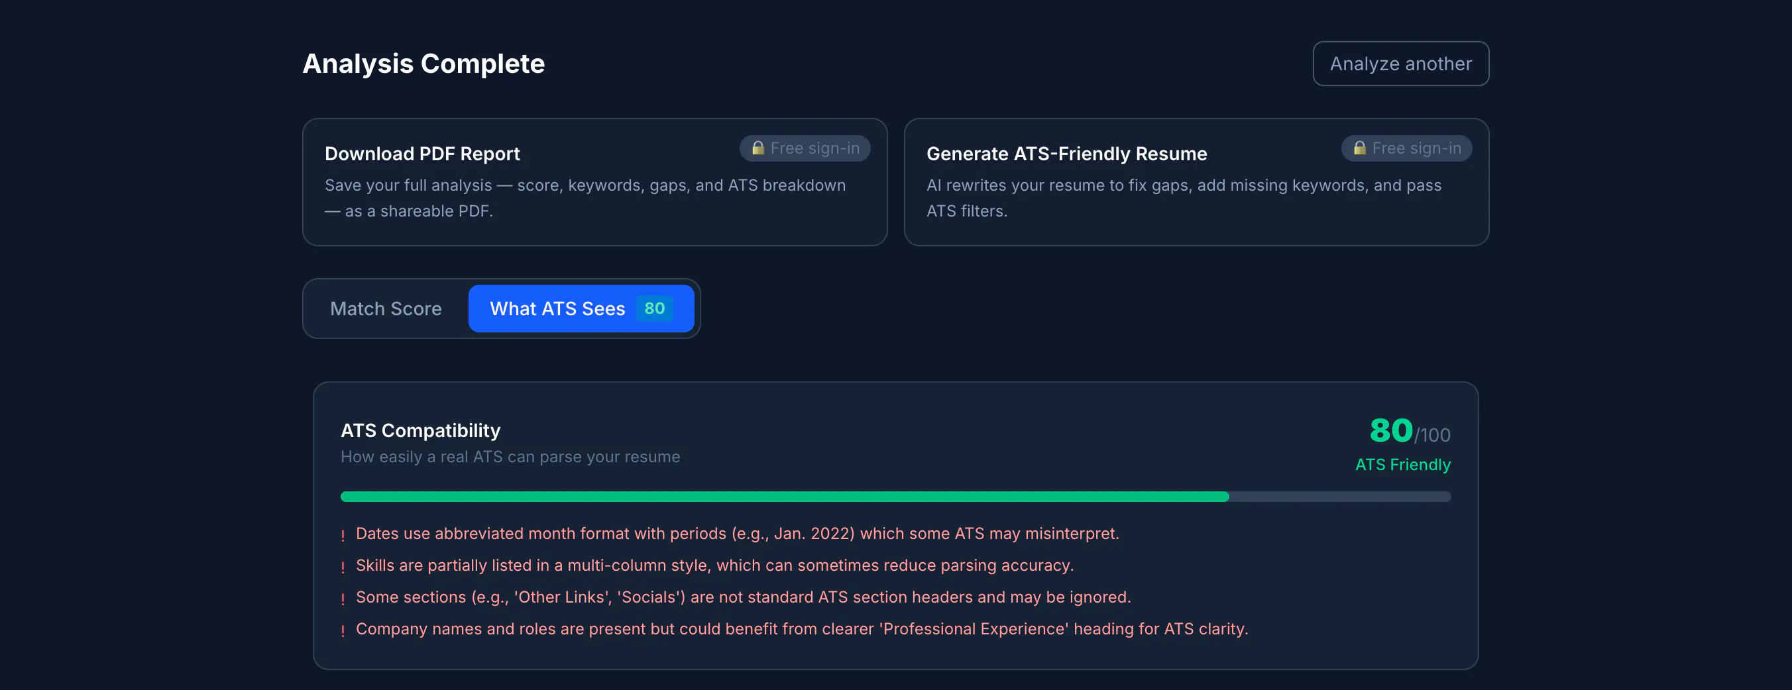Click the 80 score badge in ATS tab
Image resolution: width=1792 pixels, height=690 pixels.
point(654,309)
